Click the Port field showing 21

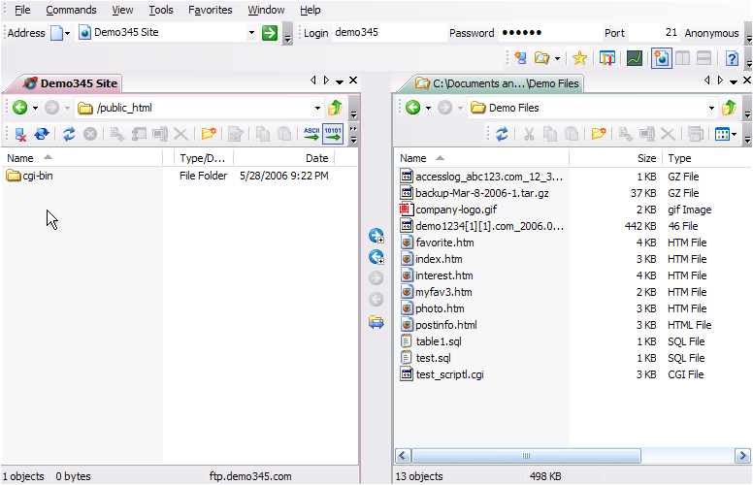(655, 33)
